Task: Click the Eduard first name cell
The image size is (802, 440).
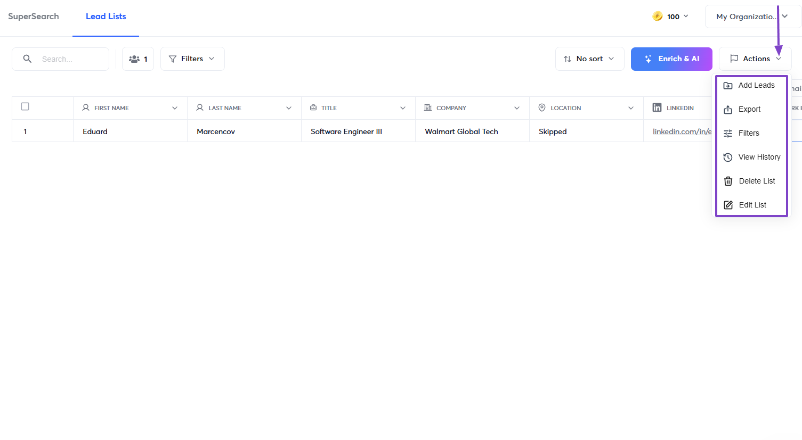Action: tap(130, 131)
